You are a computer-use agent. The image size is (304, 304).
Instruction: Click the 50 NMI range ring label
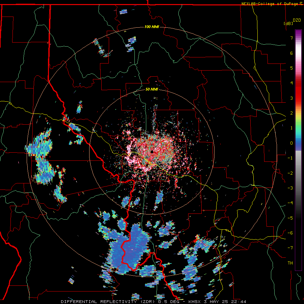152,89
